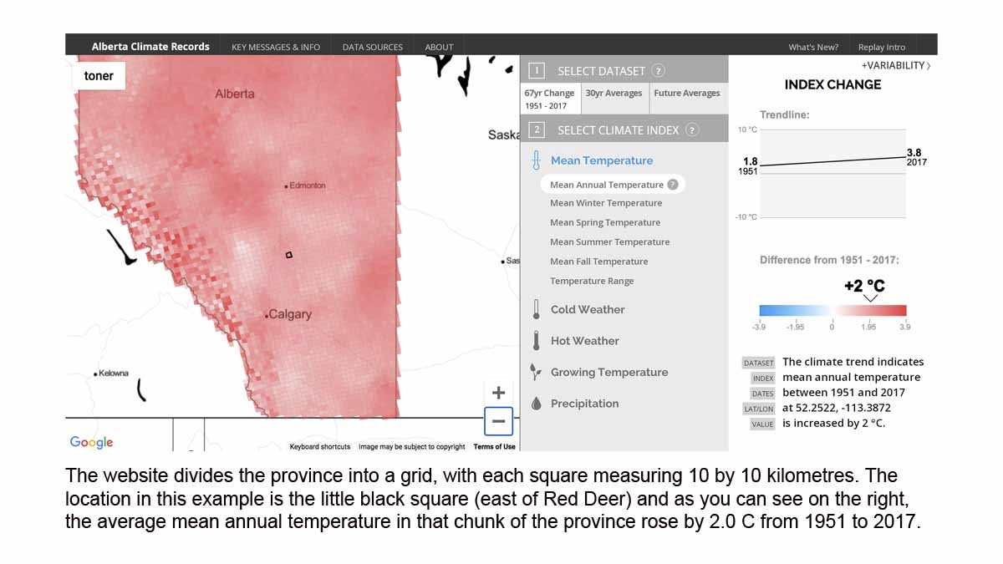The height and width of the screenshot is (564, 1003).
Task: Click the Replay Intro button
Action: pyautogui.click(x=881, y=47)
